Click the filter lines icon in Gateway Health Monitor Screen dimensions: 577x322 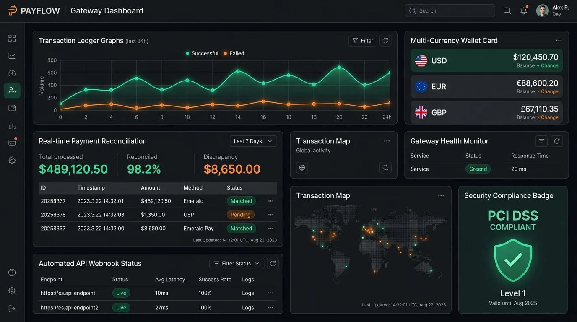click(x=542, y=141)
